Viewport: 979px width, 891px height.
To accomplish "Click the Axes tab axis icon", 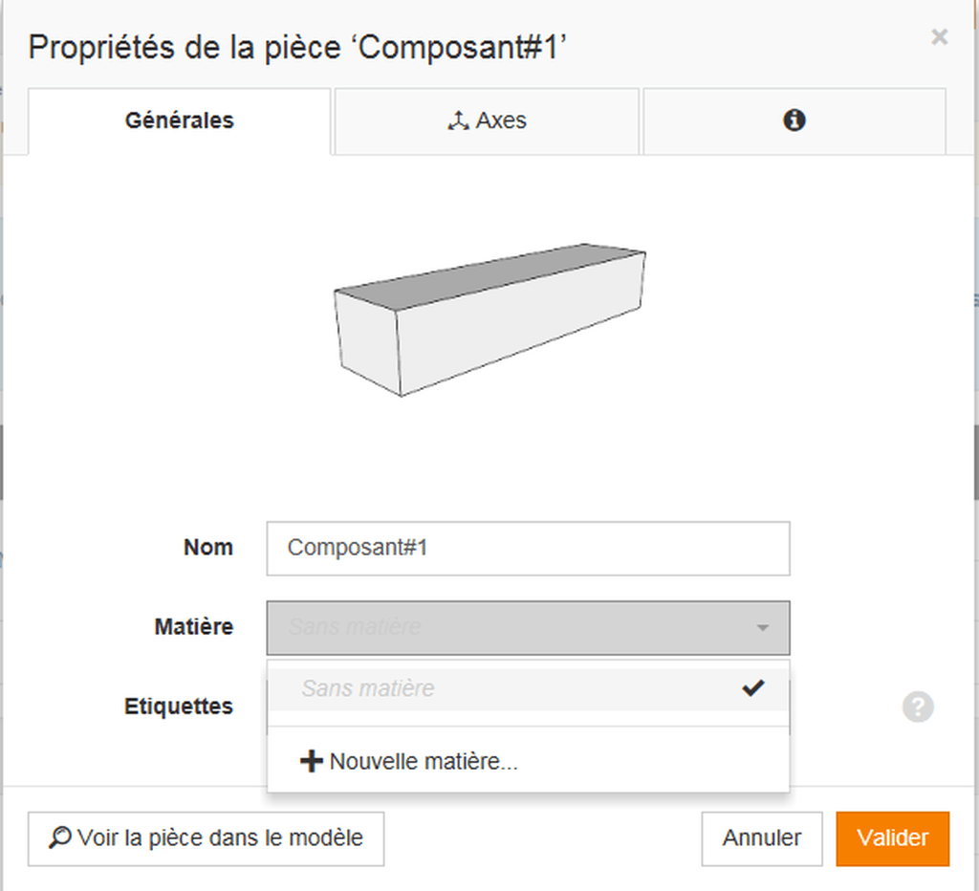I will 458,120.
